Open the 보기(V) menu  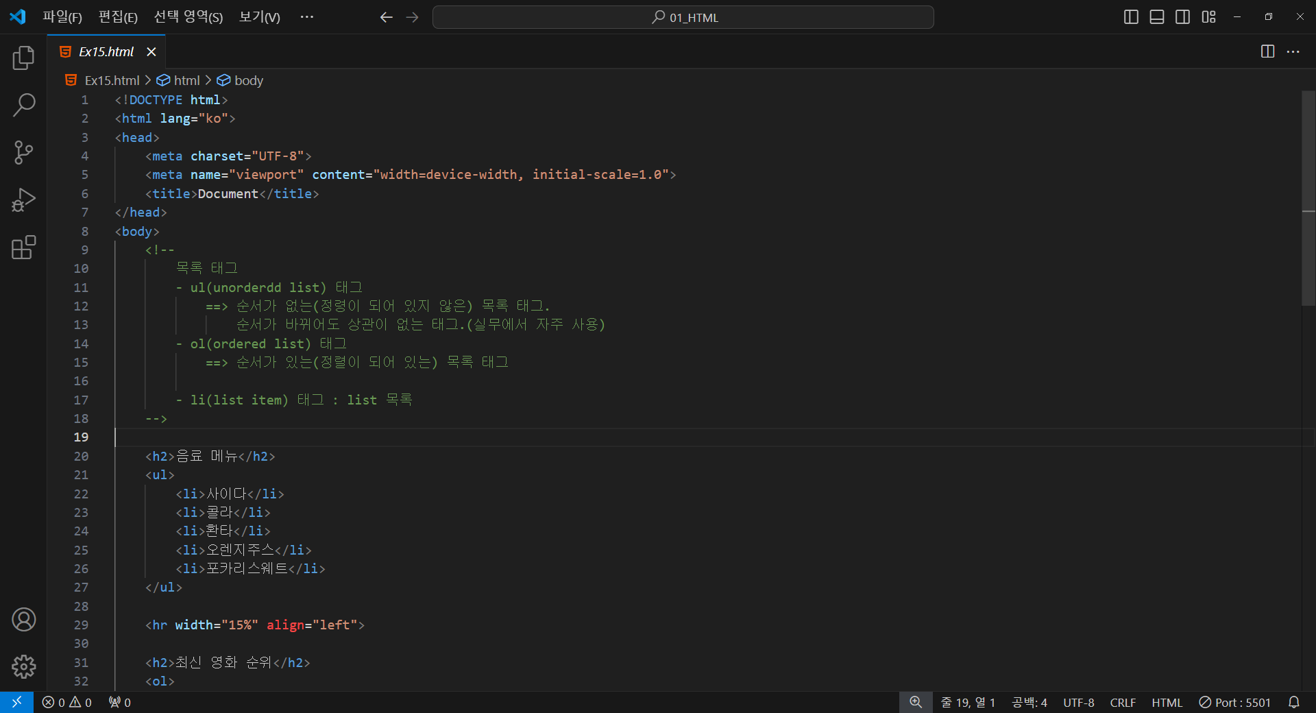pyautogui.click(x=259, y=17)
